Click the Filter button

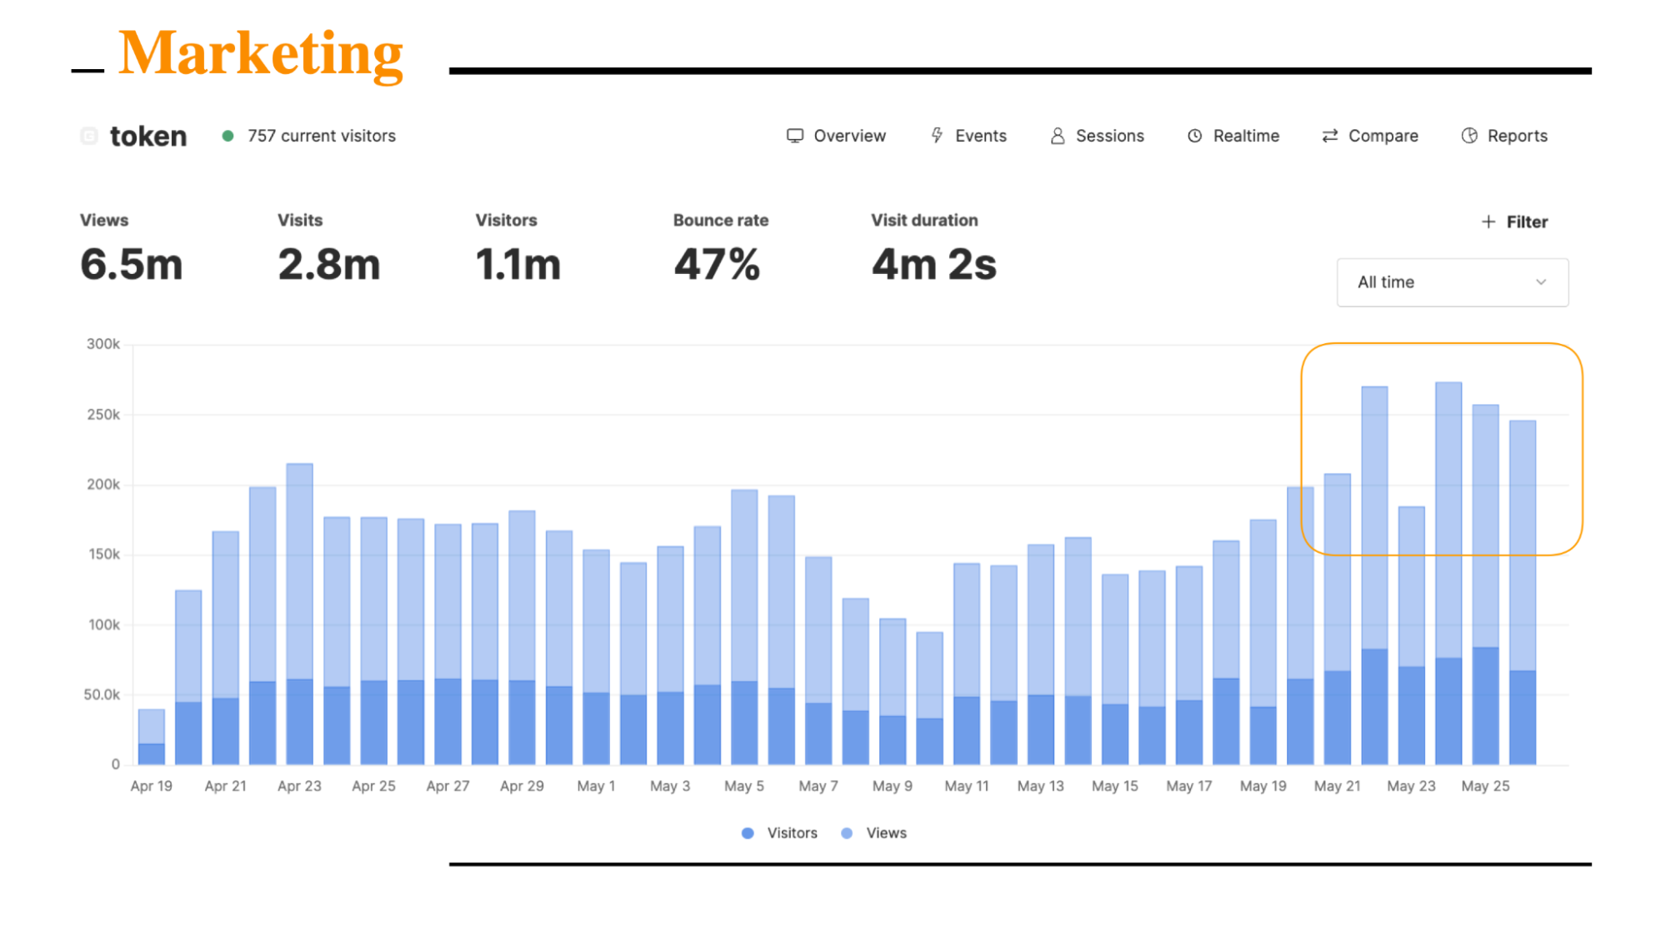click(1525, 222)
